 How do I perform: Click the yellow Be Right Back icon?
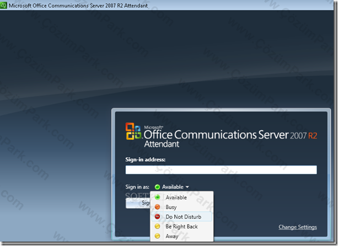point(158,226)
